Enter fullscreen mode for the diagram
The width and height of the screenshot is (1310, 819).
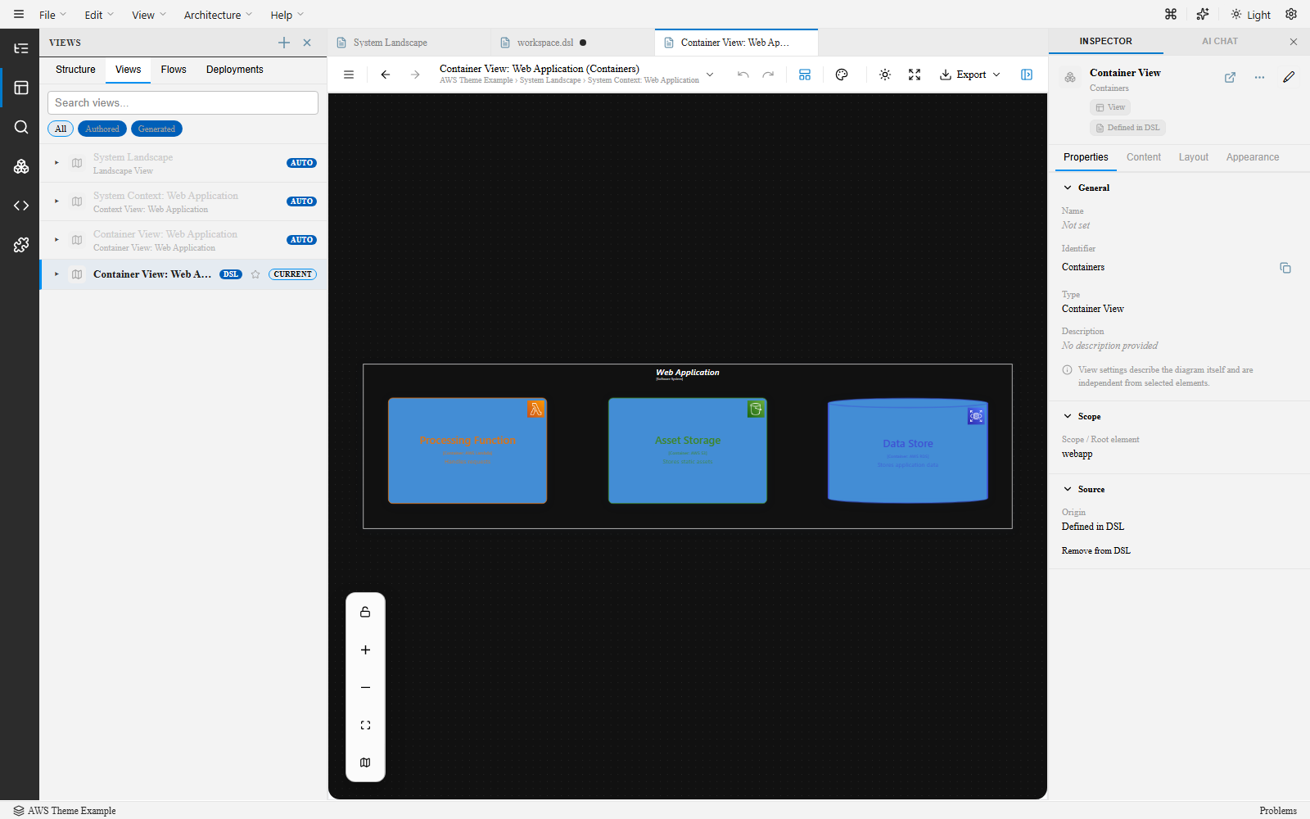pos(915,75)
